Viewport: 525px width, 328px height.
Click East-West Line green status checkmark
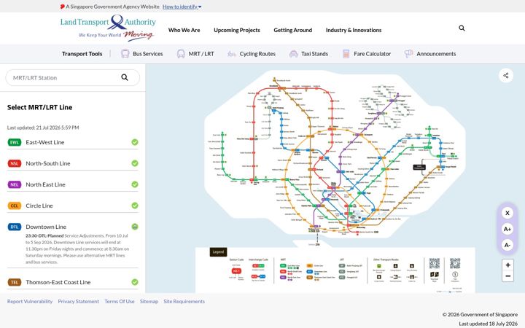pos(135,142)
